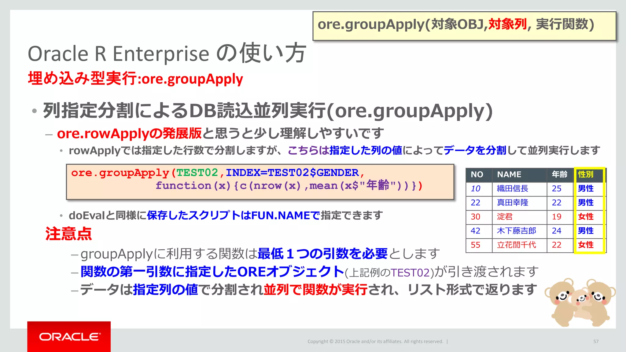Click the heading '列指定分割によるDB読込並列実行'
This screenshot has width=626, height=352.
click(x=184, y=111)
